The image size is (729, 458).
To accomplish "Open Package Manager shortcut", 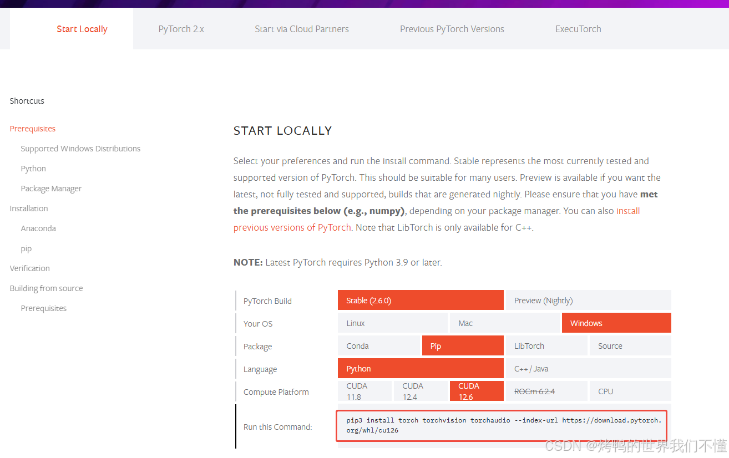I will 51,189.
